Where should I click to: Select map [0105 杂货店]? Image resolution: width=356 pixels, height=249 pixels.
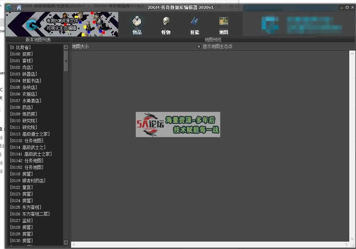pos(23,87)
